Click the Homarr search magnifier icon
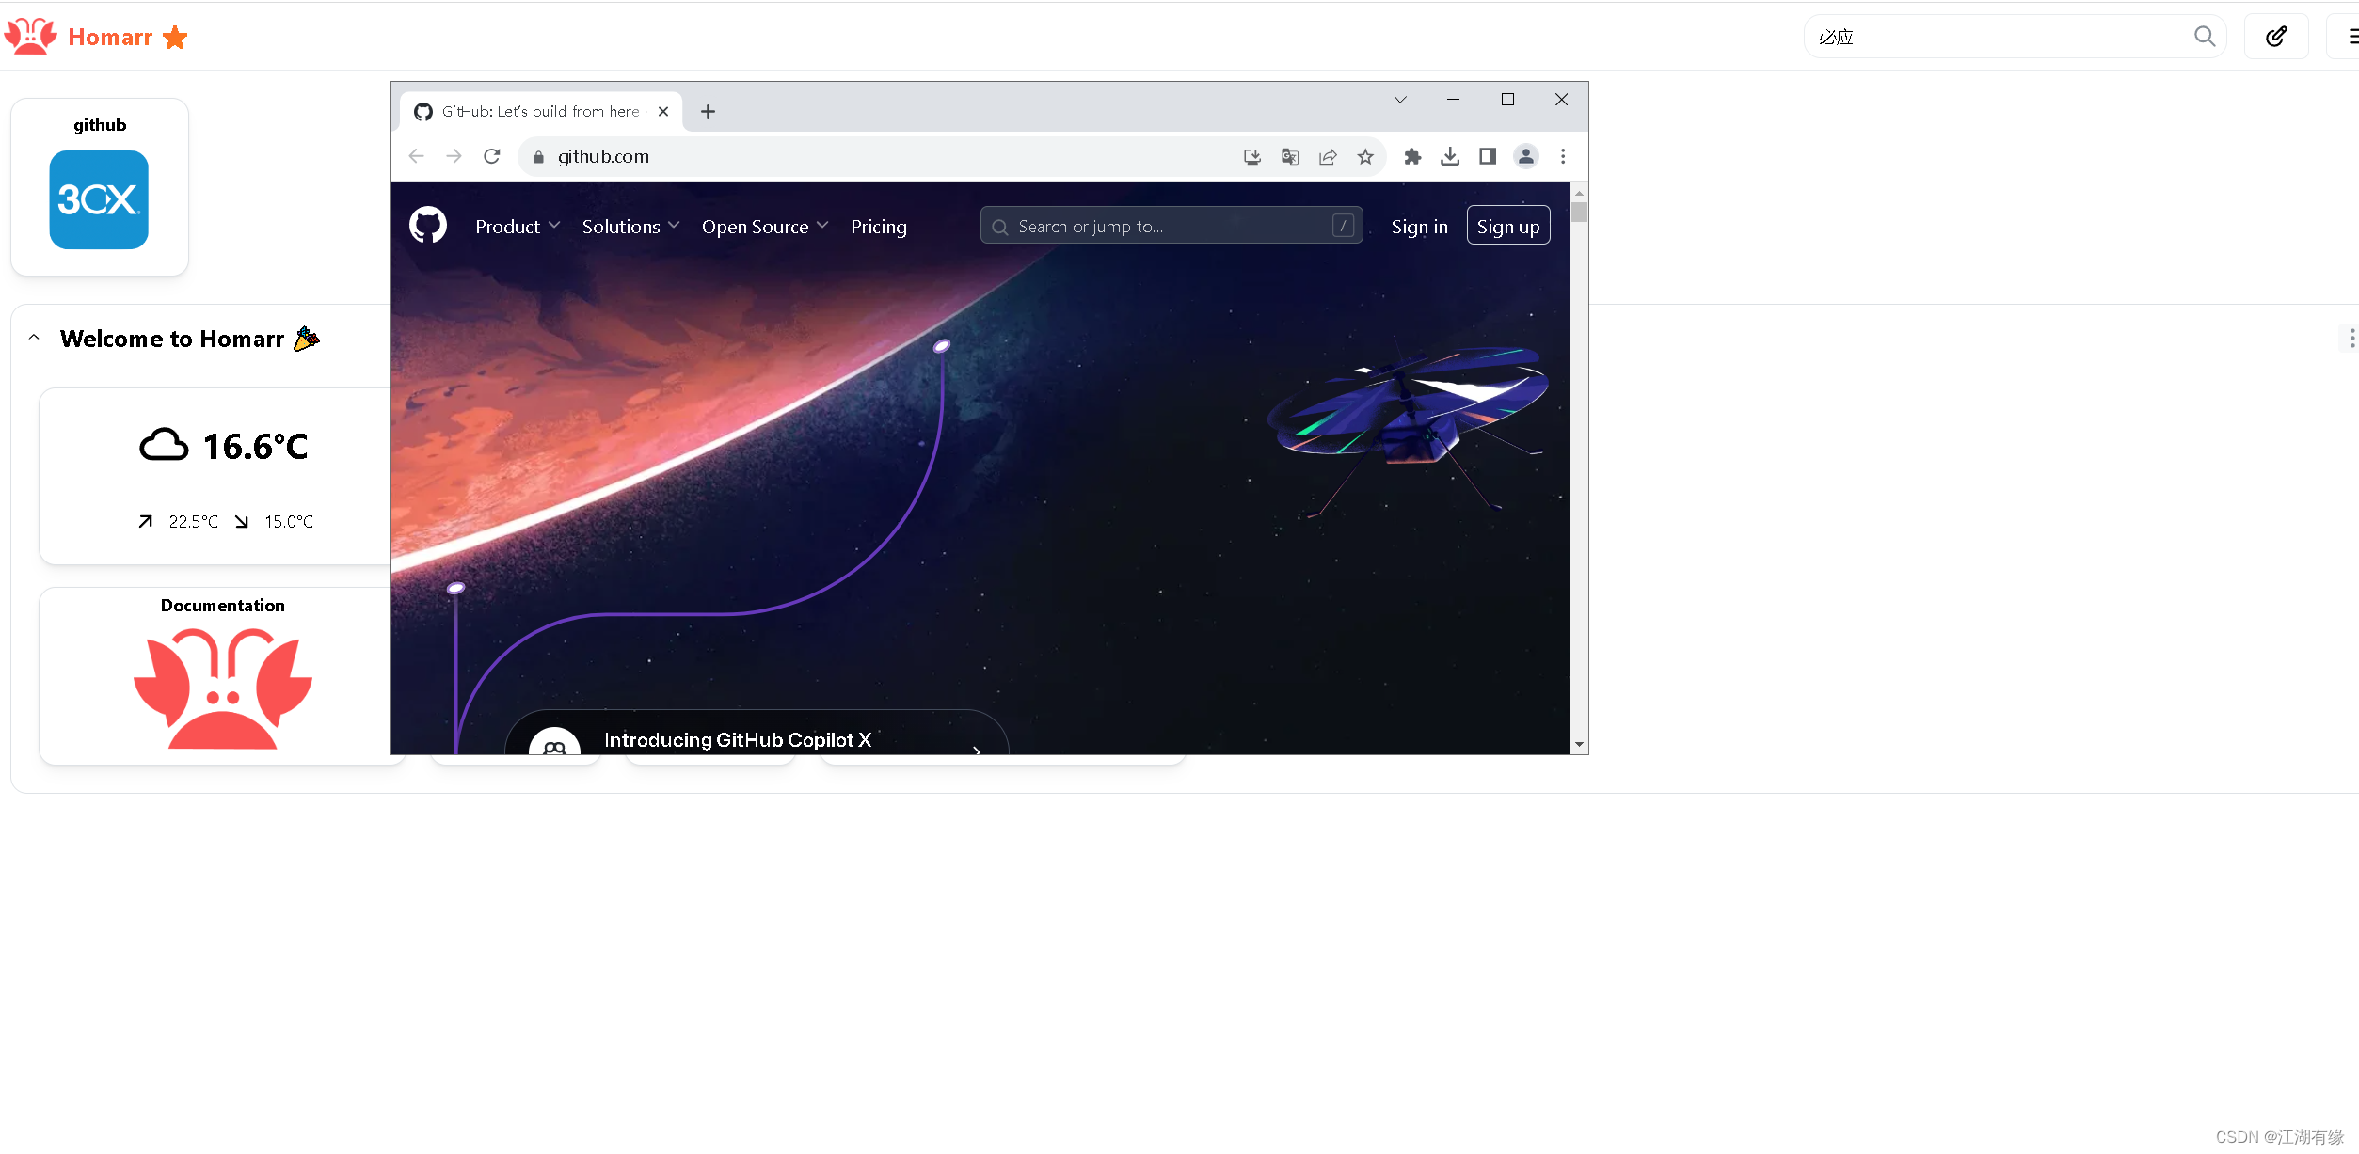Viewport: 2359px width, 1154px height. (2204, 37)
